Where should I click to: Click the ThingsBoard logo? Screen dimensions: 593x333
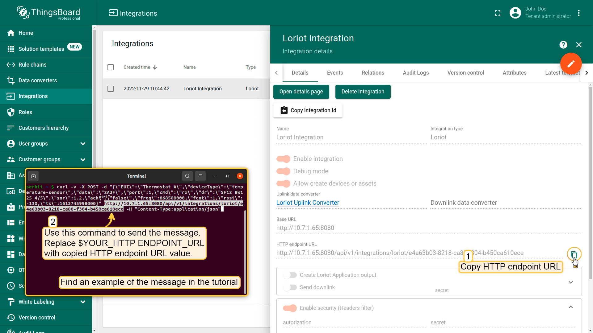pos(48,13)
